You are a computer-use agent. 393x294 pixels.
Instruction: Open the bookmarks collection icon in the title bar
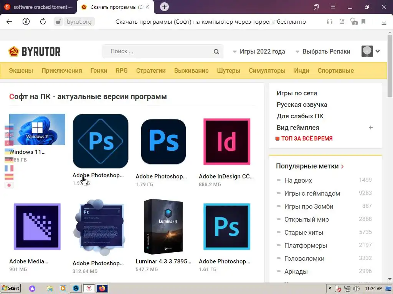tap(316, 7)
